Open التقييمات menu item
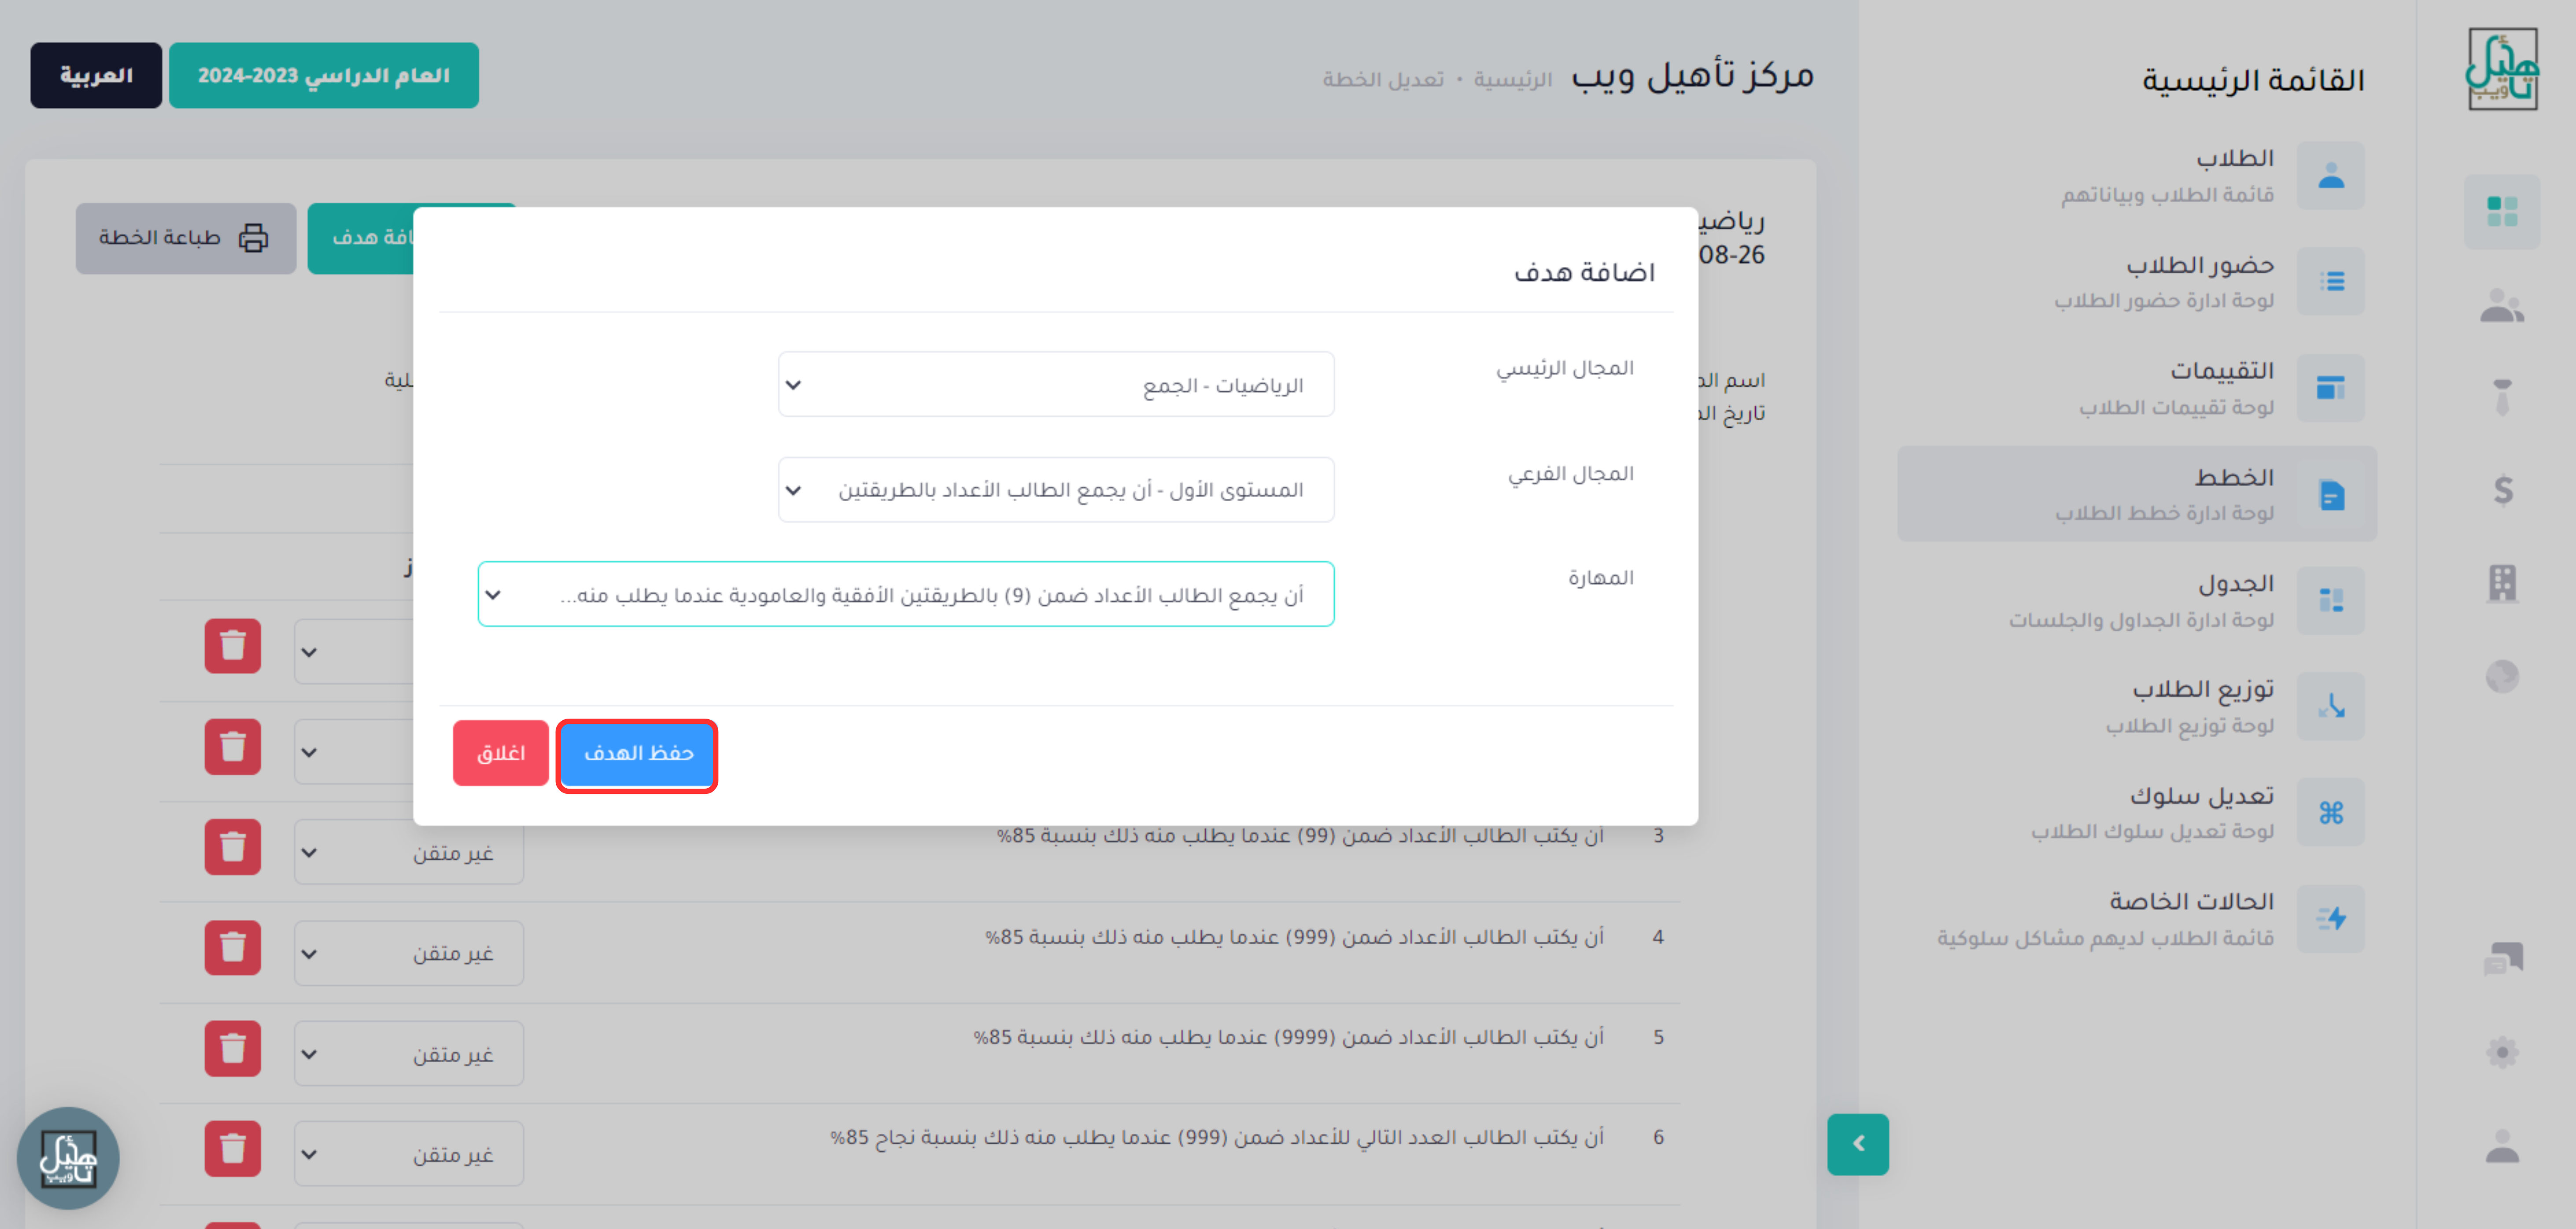2576x1229 pixels. [2137, 388]
